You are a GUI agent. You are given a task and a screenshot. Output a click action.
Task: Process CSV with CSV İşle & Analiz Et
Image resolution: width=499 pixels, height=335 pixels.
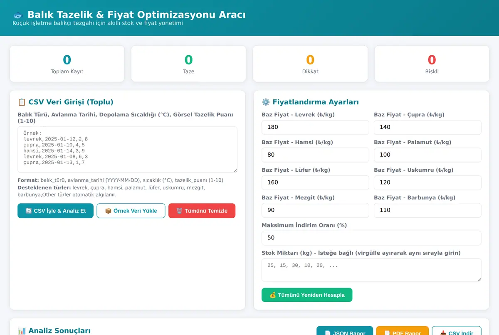pyautogui.click(x=55, y=211)
